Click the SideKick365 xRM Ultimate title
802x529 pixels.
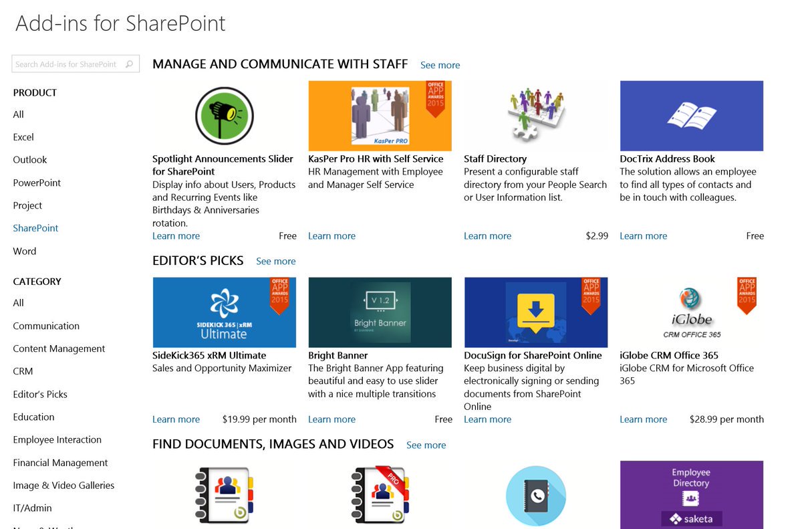[209, 355]
